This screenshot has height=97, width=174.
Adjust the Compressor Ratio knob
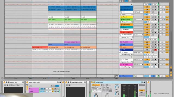tap(117, 87)
